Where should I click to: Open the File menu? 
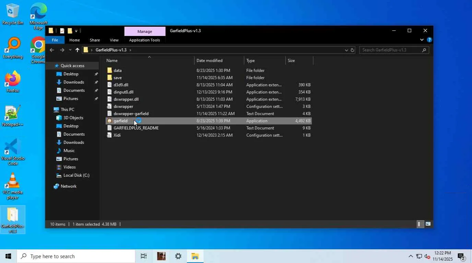pyautogui.click(x=55, y=40)
